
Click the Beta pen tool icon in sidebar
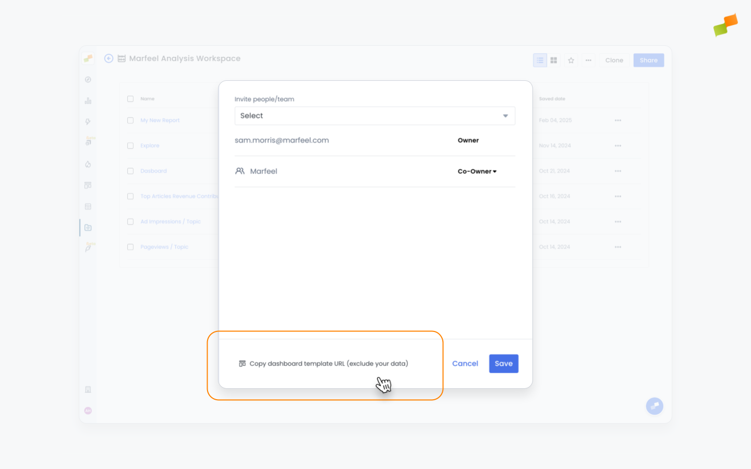(88, 248)
